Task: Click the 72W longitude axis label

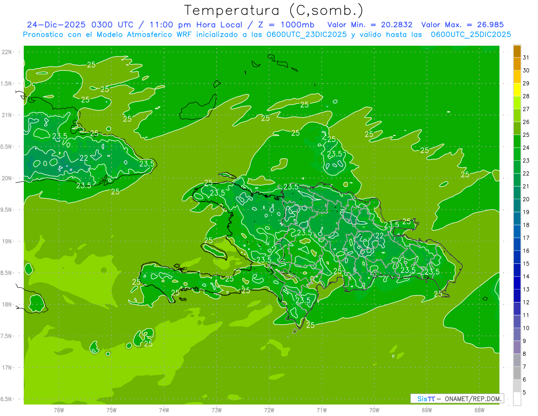Action: tap(269, 410)
